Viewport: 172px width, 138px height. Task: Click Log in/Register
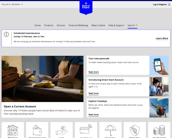tap(160, 4)
